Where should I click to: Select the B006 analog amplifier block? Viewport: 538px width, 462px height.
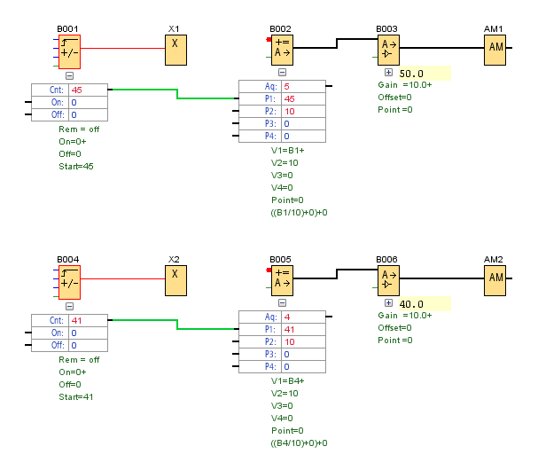tap(388, 280)
